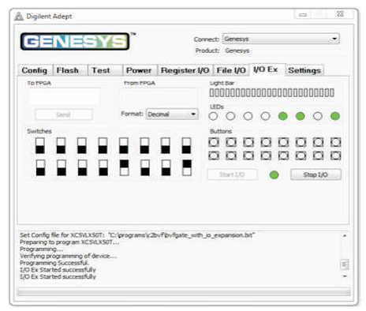Click the Send button
The height and width of the screenshot is (311, 366).
[64, 114]
